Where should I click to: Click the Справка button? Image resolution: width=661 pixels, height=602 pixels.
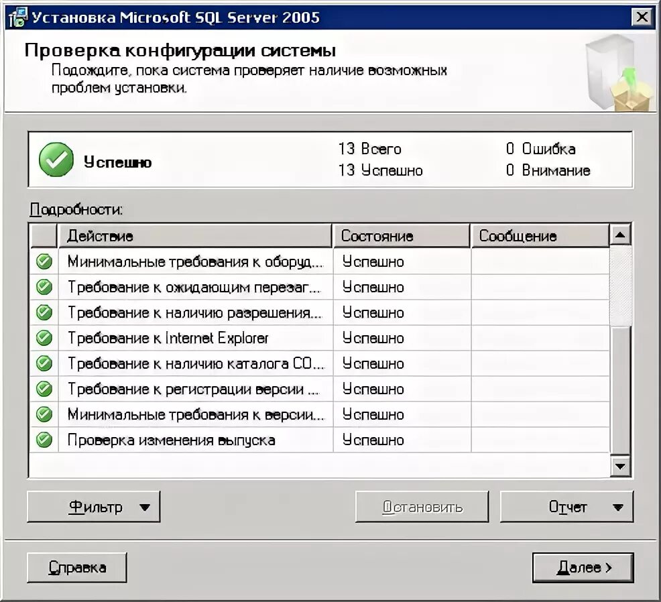[76, 567]
